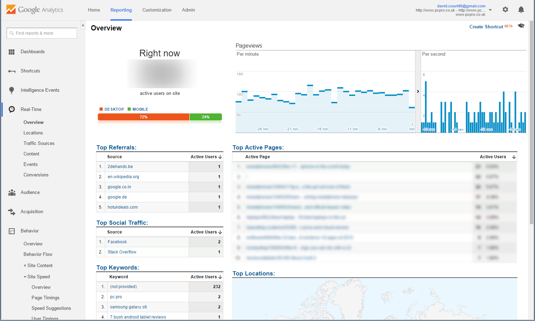Viewport: 535px width, 321px height.
Task: Click the Audience people icon
Action: tap(12, 193)
